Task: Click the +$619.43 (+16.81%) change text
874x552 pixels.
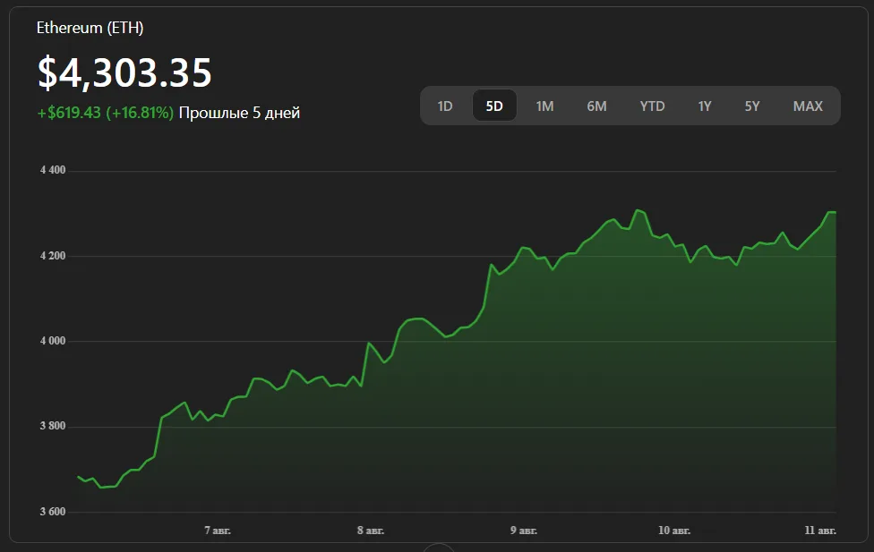Action: tap(106, 113)
